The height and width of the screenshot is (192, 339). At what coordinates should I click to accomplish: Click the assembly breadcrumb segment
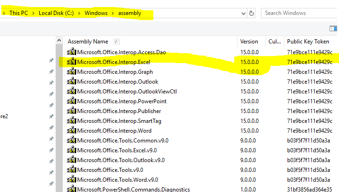pyautogui.click(x=130, y=13)
